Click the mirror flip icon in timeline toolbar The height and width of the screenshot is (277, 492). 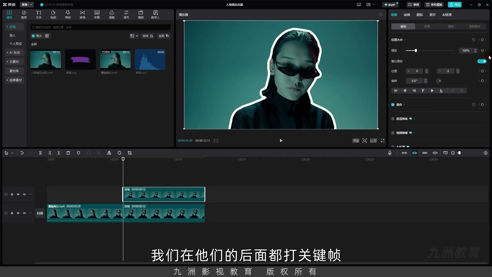pos(109,153)
